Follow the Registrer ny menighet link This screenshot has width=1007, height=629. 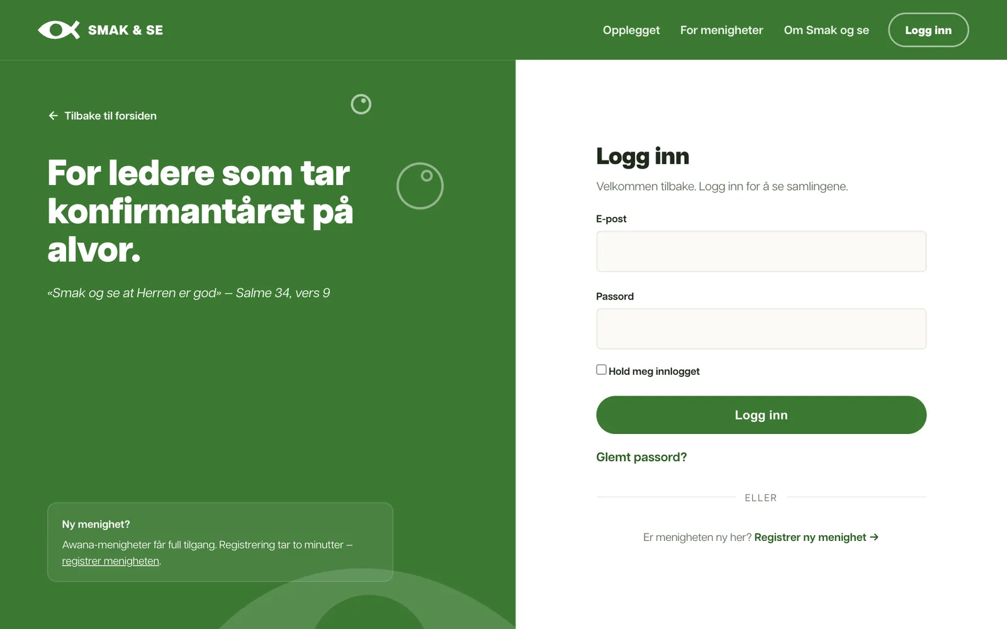816,537
